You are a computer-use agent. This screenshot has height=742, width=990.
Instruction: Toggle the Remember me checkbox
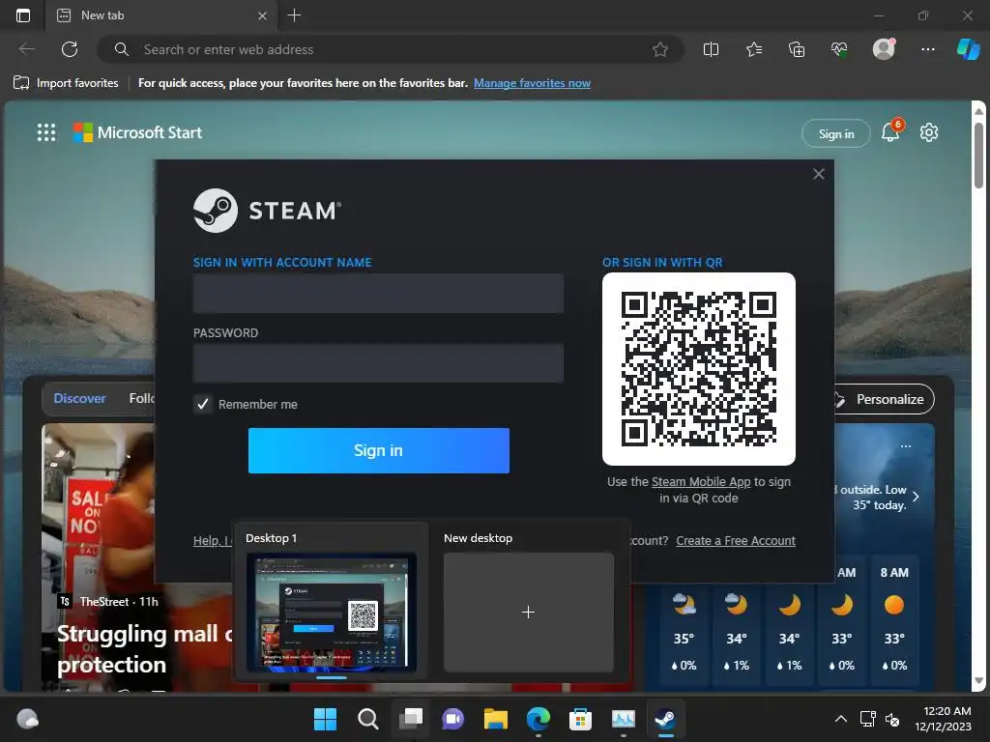click(x=203, y=404)
